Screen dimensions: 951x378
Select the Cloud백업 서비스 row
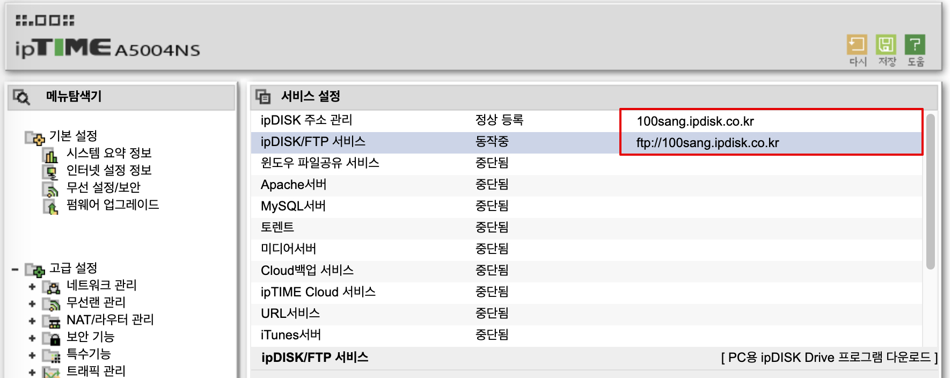click(587, 271)
